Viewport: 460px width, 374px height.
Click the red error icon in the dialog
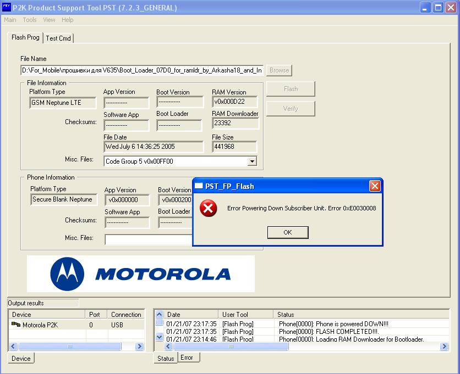click(x=208, y=208)
